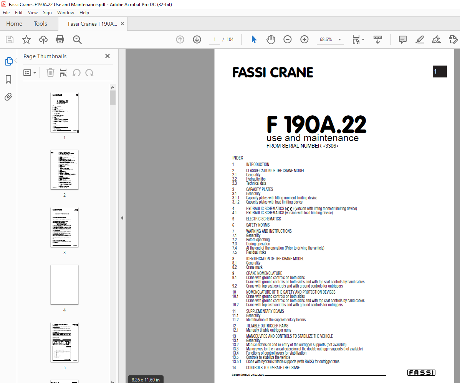Bookmark file with the star icon
This screenshot has width=460, height=383.
(x=26, y=39)
